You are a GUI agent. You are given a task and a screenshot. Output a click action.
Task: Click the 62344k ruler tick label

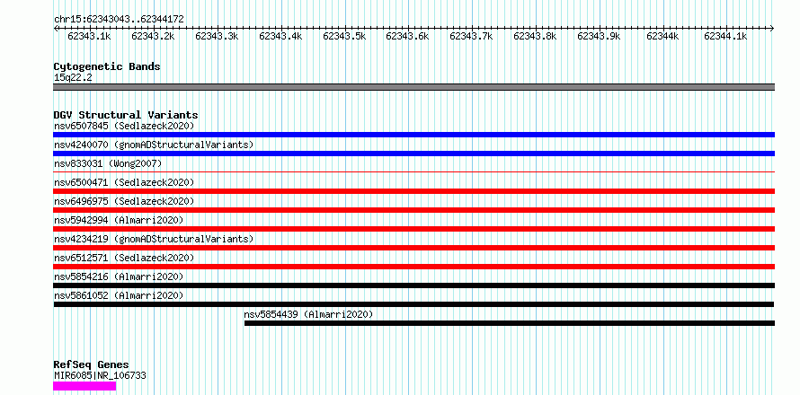[x=662, y=36]
